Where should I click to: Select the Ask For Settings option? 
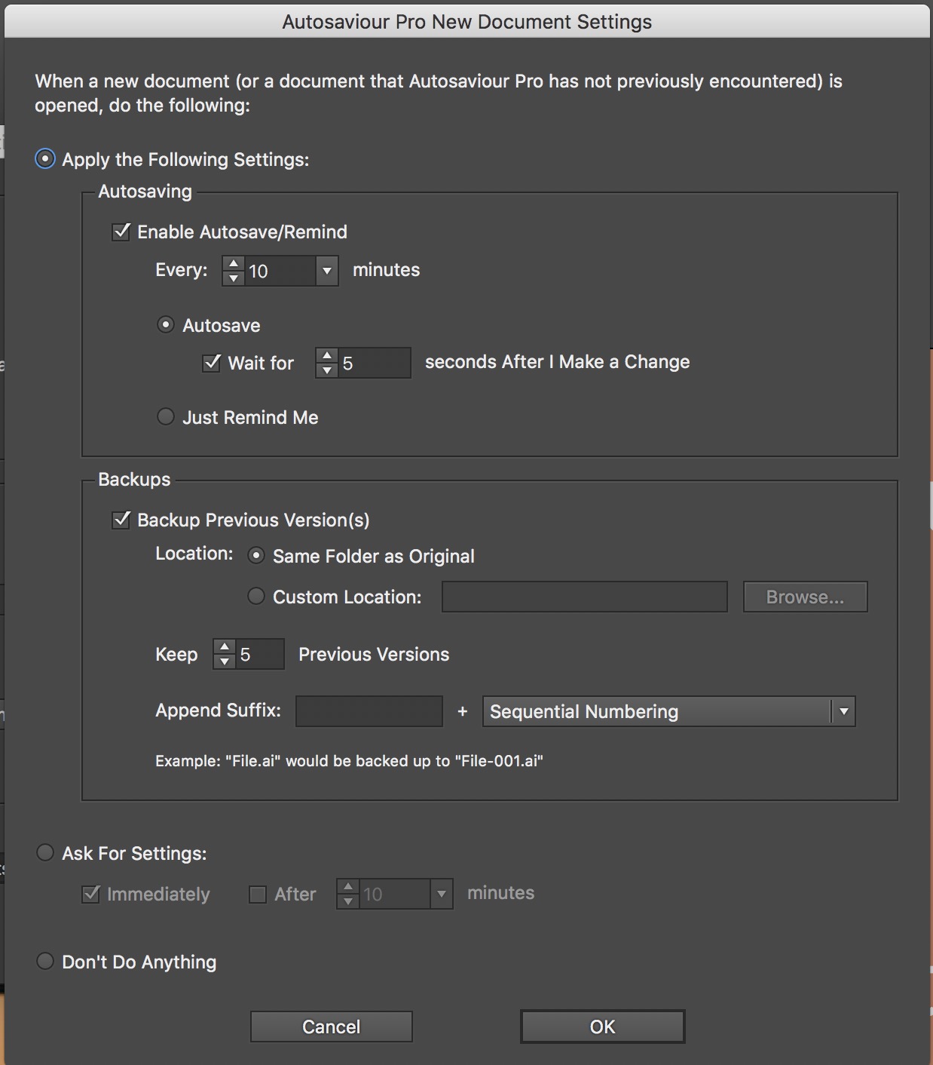[x=45, y=852]
